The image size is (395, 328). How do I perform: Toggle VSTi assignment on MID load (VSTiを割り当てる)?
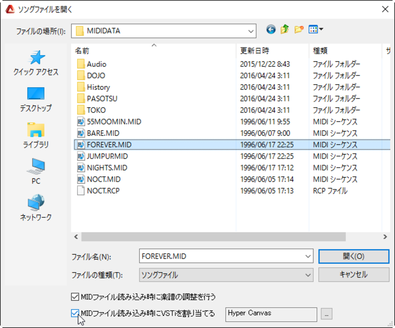tap(75, 313)
